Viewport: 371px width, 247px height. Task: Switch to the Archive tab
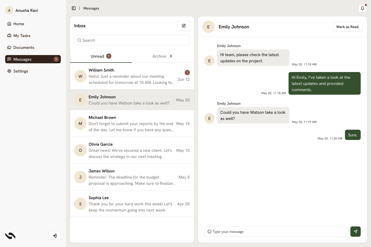(x=163, y=56)
